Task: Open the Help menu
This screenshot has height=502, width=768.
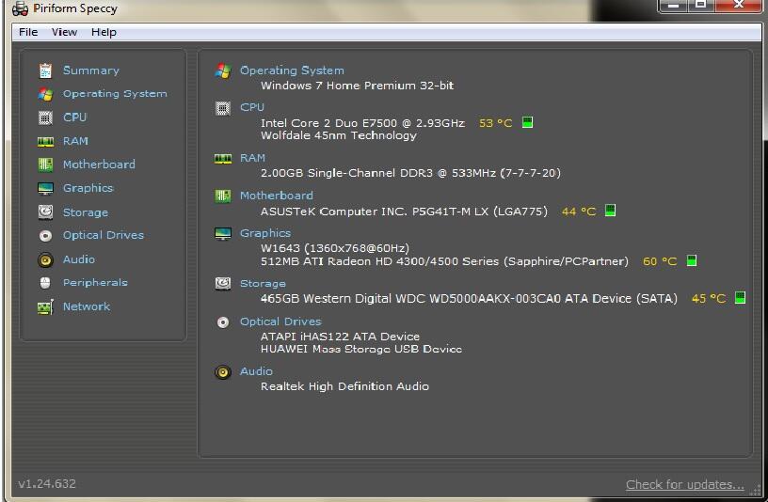Action: 104,32
